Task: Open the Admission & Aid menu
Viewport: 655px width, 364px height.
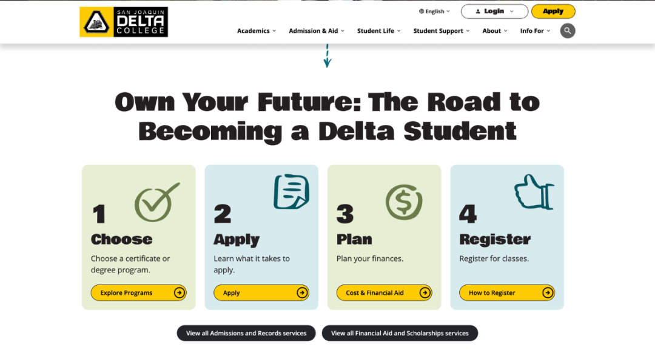Action: point(316,31)
